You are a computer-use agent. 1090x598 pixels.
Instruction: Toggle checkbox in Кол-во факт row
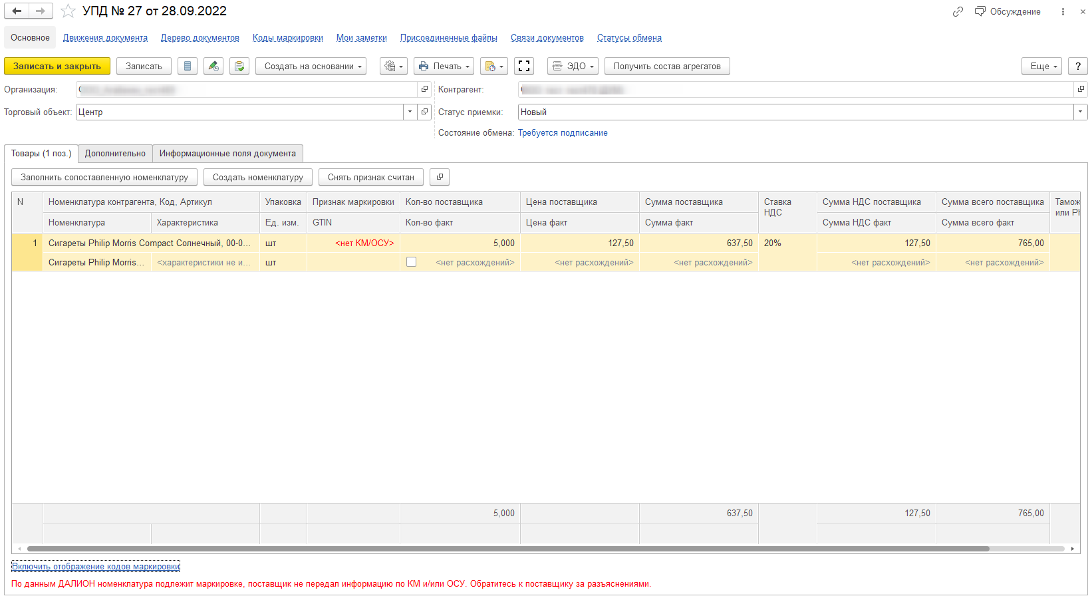412,262
